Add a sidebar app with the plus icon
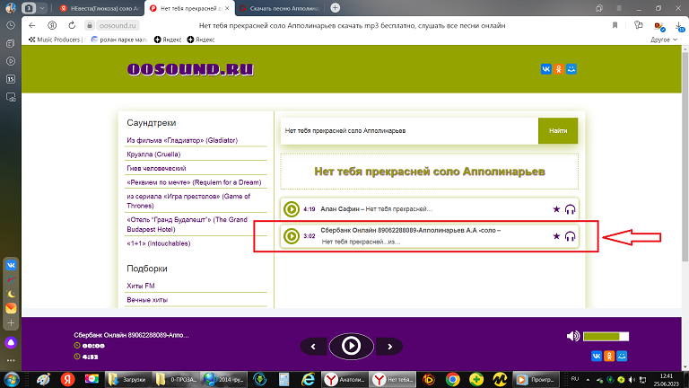The height and width of the screenshot is (388, 689). tap(11, 323)
